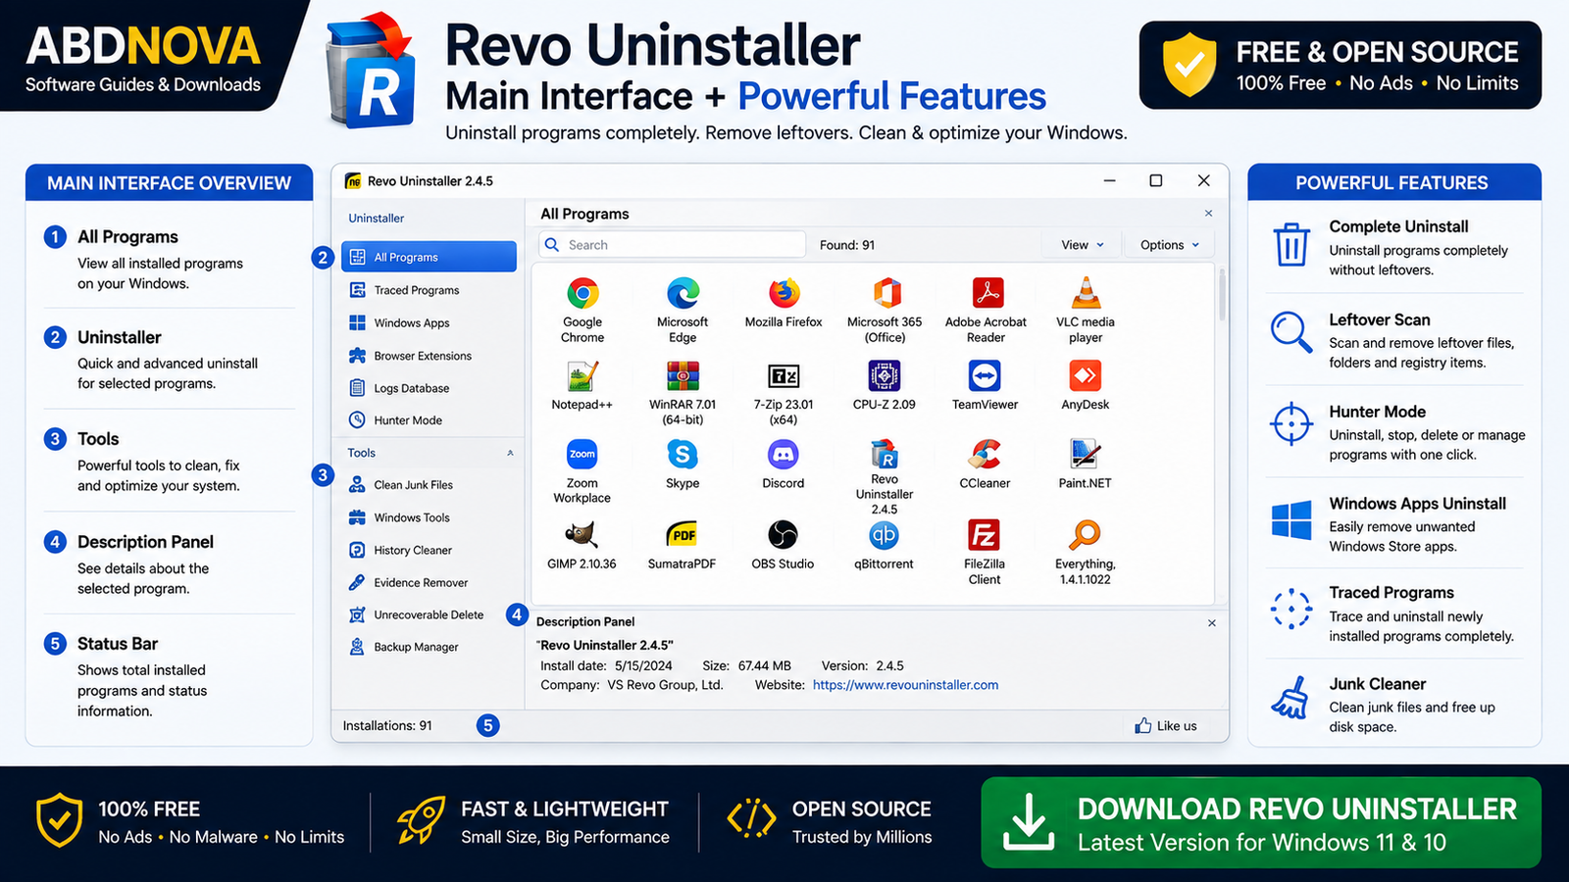Select WinRAR 7.01 (64-bit) icon
This screenshot has width=1569, height=882.
(x=683, y=376)
